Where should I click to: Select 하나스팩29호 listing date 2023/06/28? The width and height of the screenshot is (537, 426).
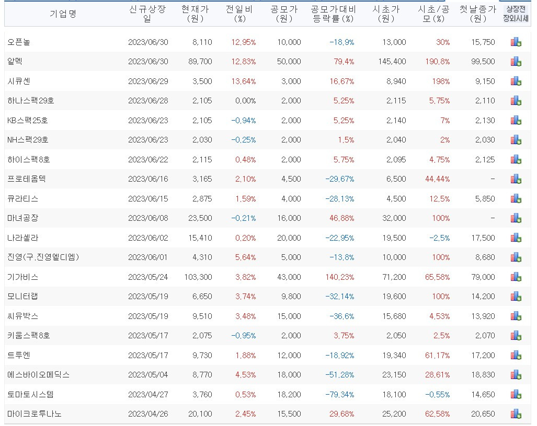(148, 101)
